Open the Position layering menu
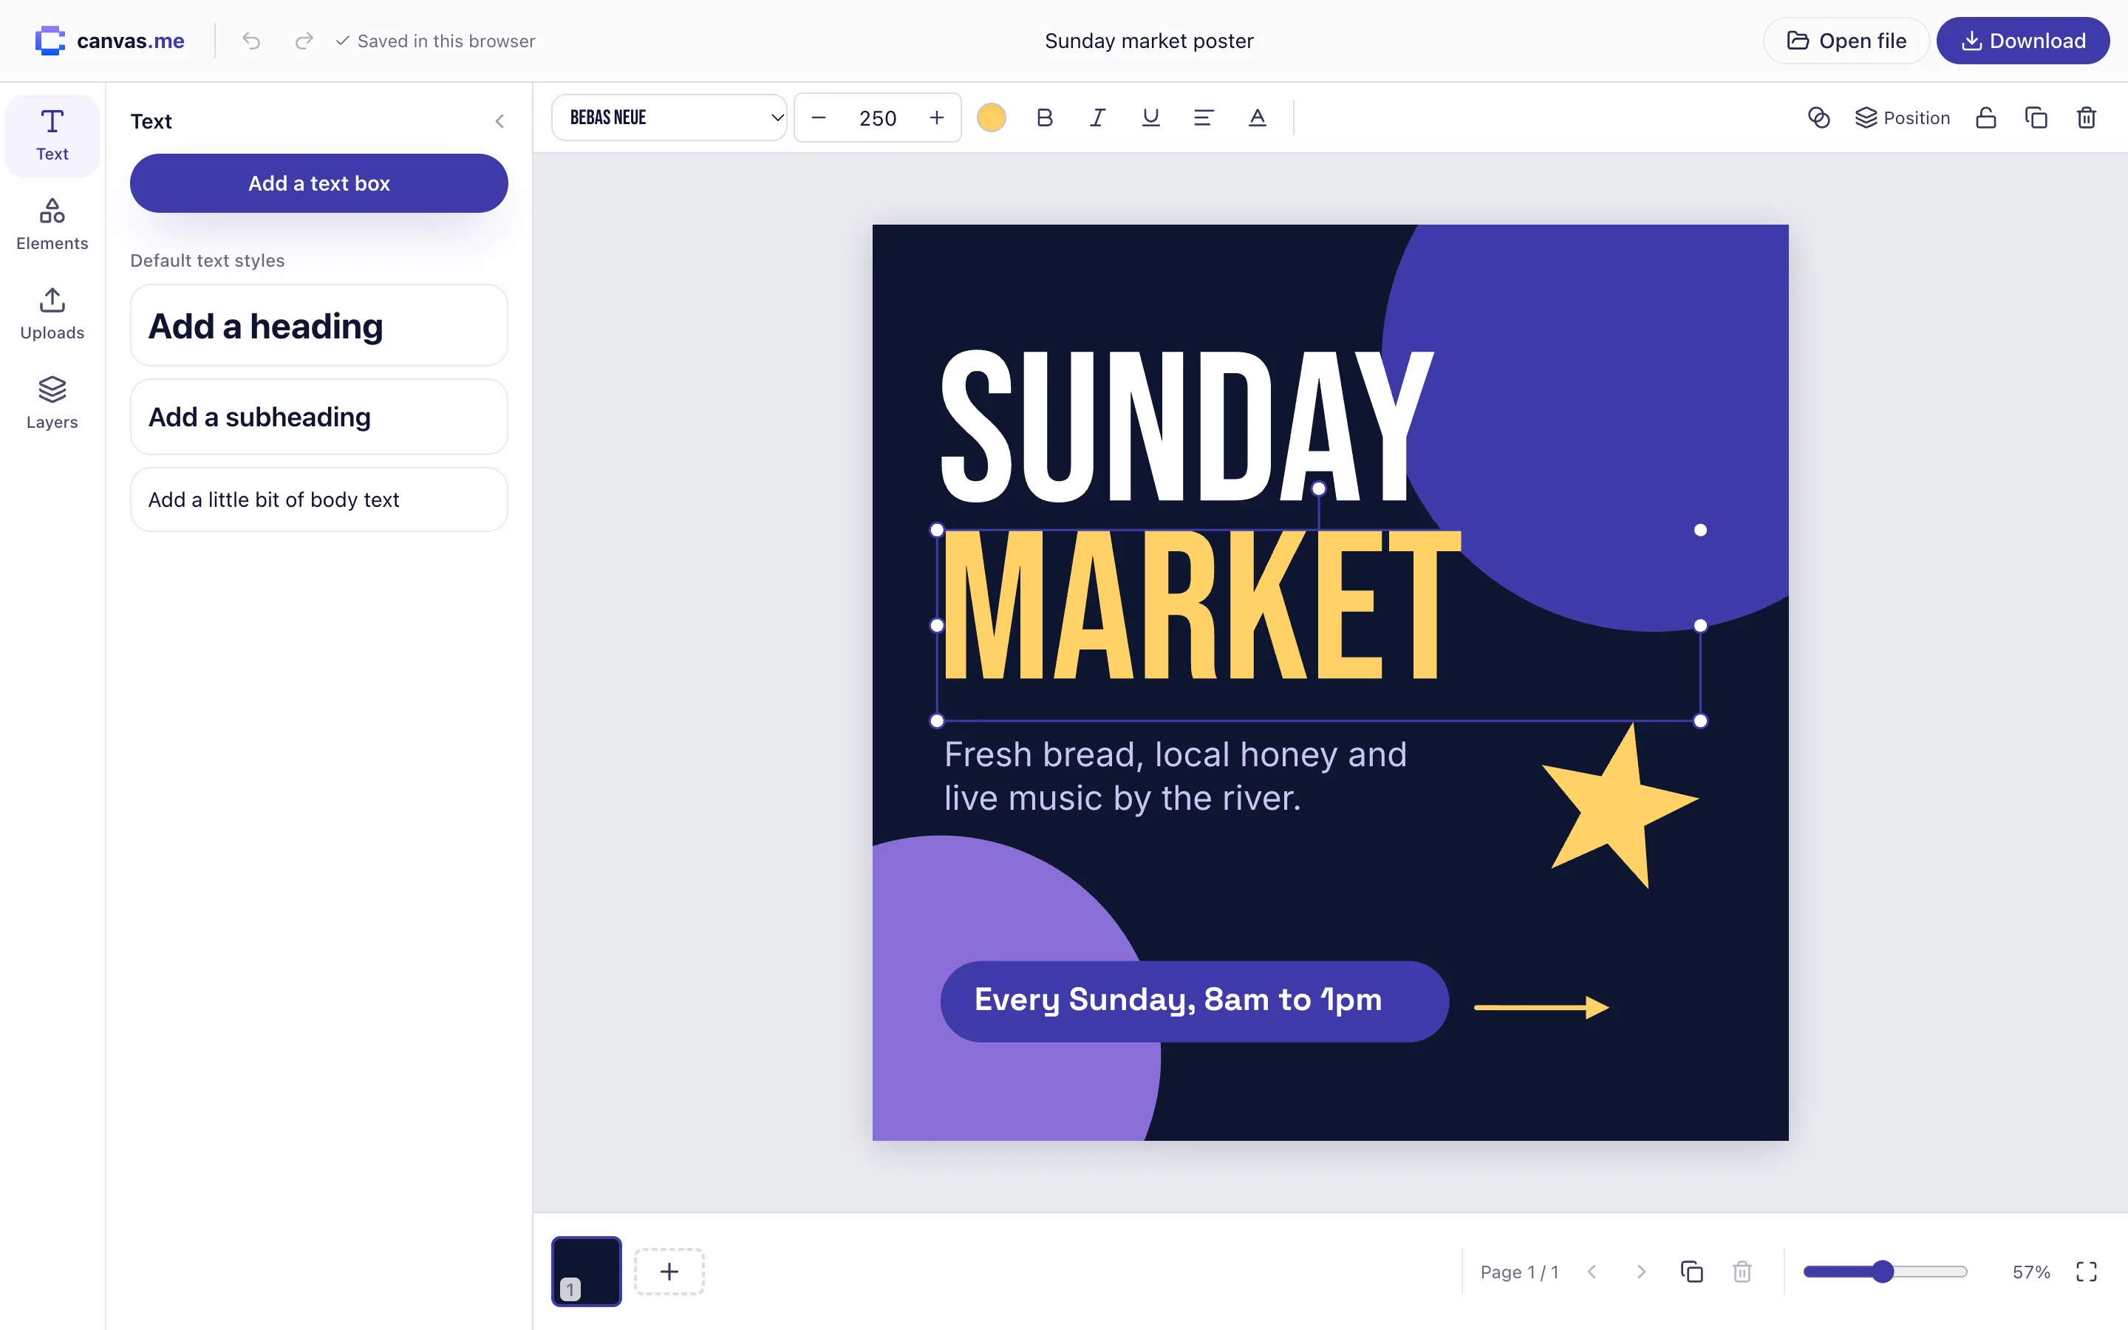Screen dimensions: 2128x1330 click(1903, 118)
